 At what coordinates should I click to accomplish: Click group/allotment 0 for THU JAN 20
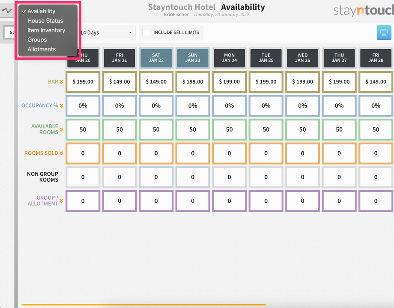(83, 201)
